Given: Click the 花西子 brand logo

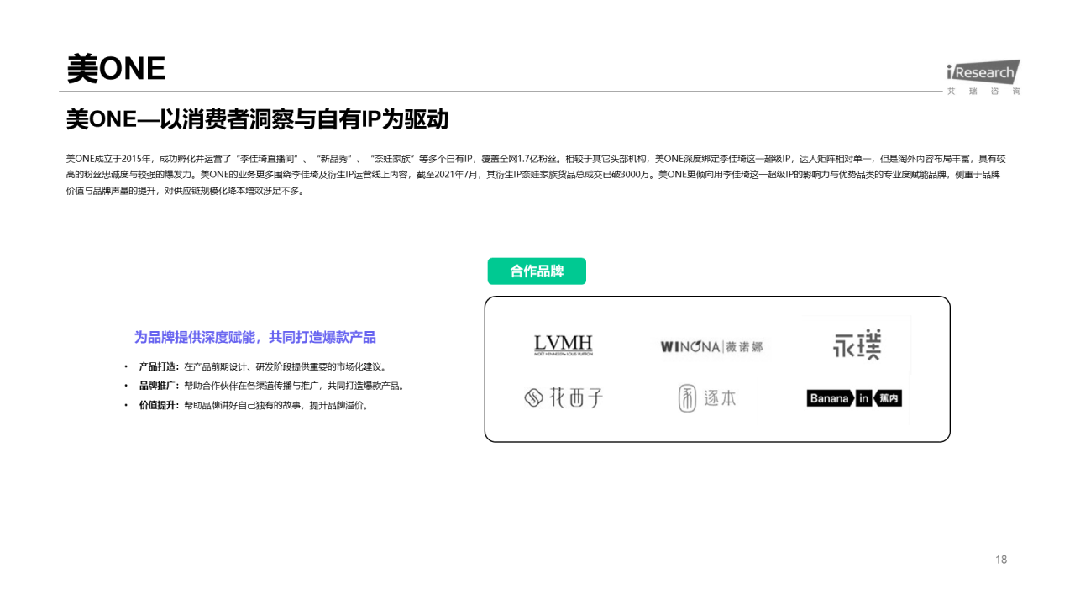Looking at the screenshot, I should point(564,397).
